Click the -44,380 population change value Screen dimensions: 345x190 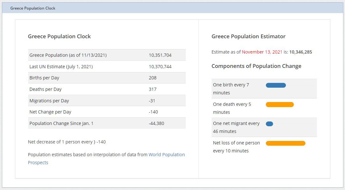(156, 123)
